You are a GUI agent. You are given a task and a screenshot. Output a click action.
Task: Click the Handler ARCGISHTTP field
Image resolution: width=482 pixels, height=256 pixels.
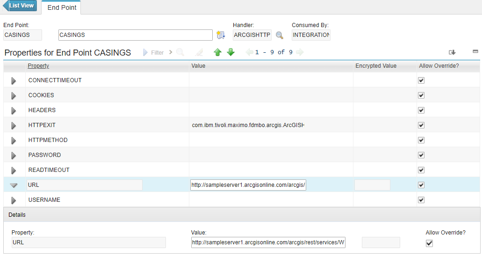click(x=252, y=35)
